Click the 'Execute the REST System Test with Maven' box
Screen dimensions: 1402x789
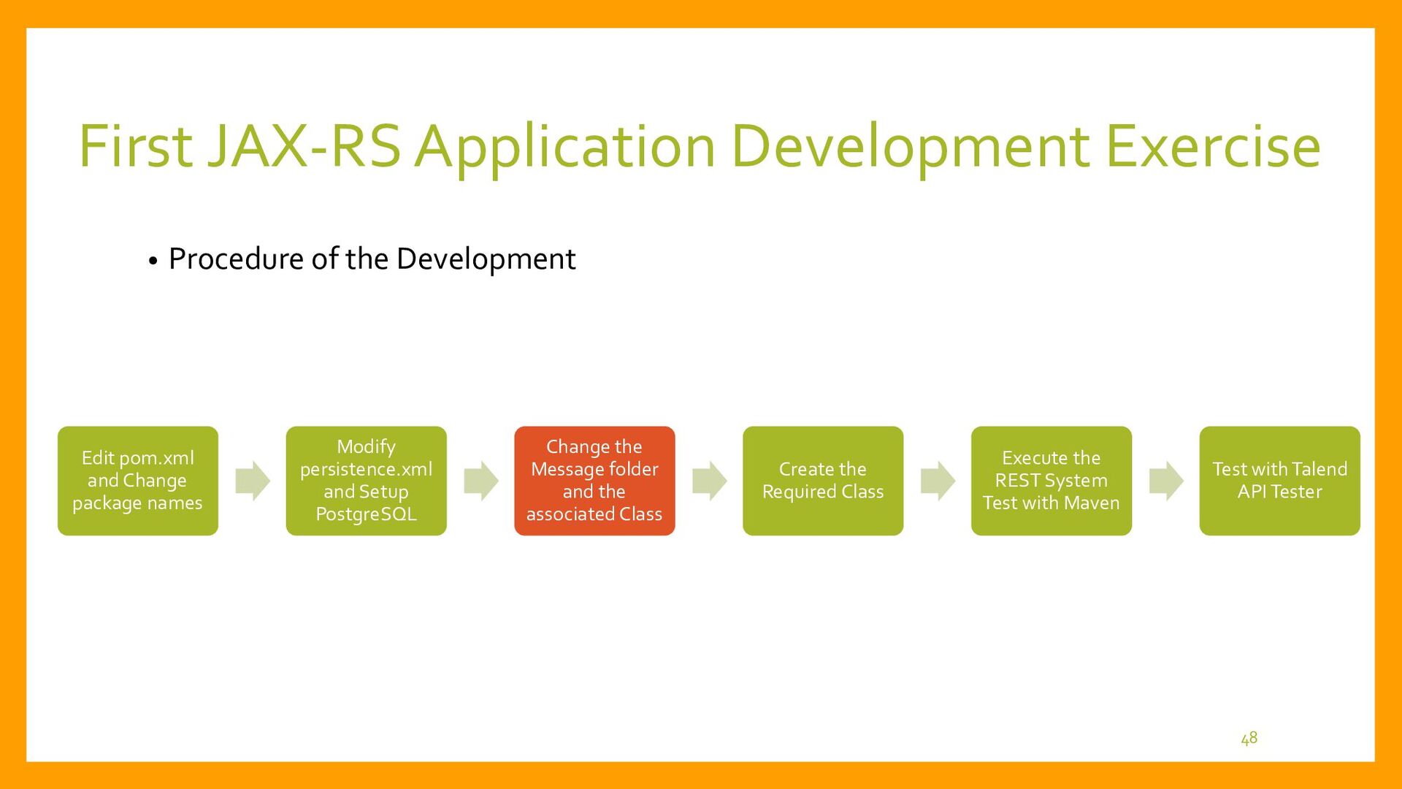point(1051,481)
